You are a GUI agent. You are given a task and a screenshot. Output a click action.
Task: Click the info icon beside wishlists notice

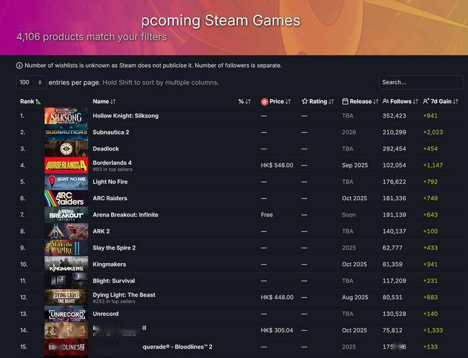pyautogui.click(x=19, y=66)
